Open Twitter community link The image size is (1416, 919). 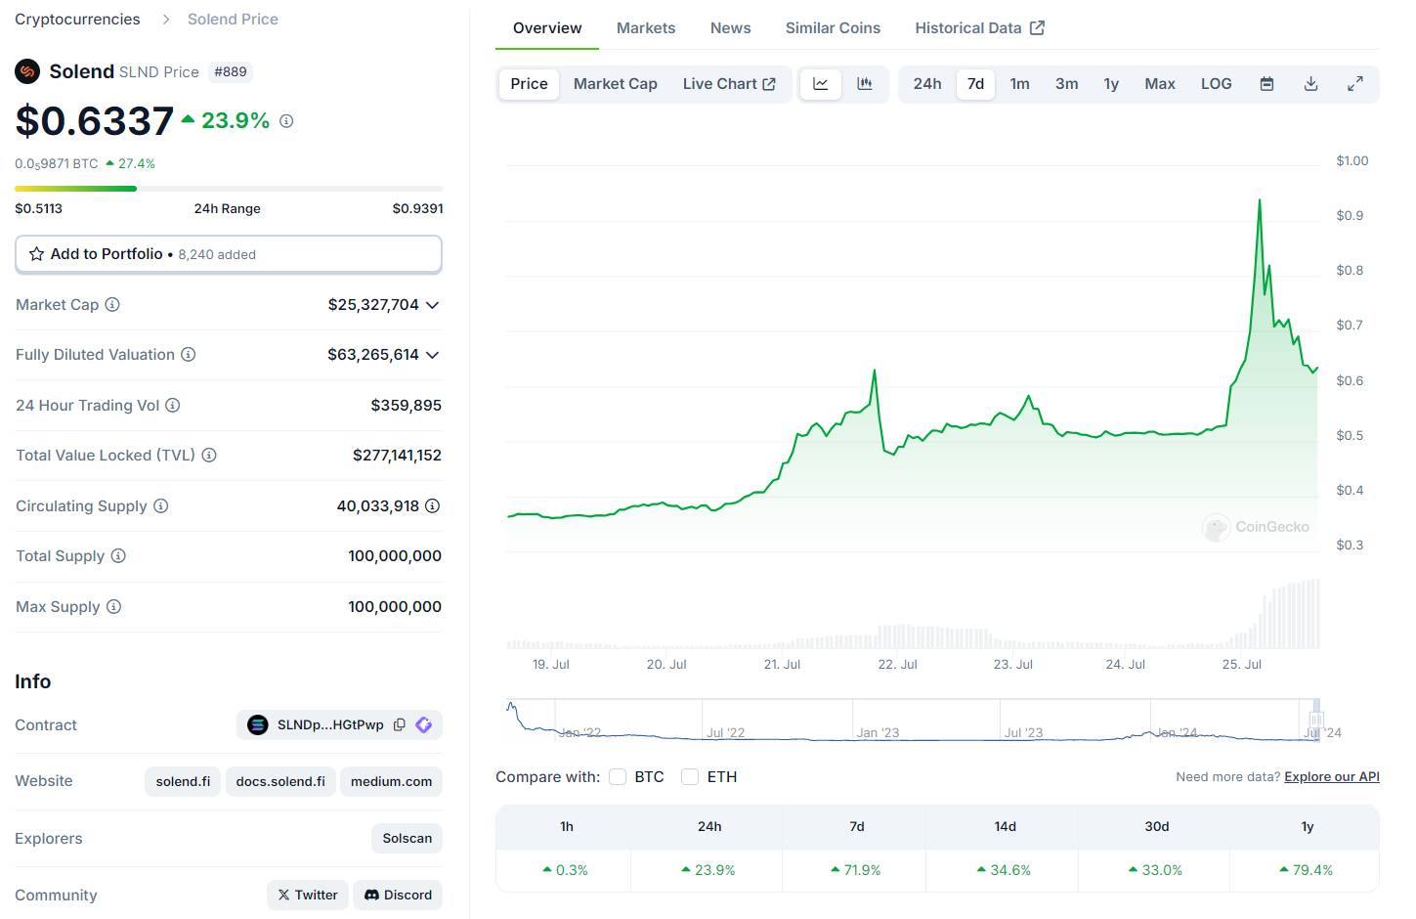(x=308, y=896)
